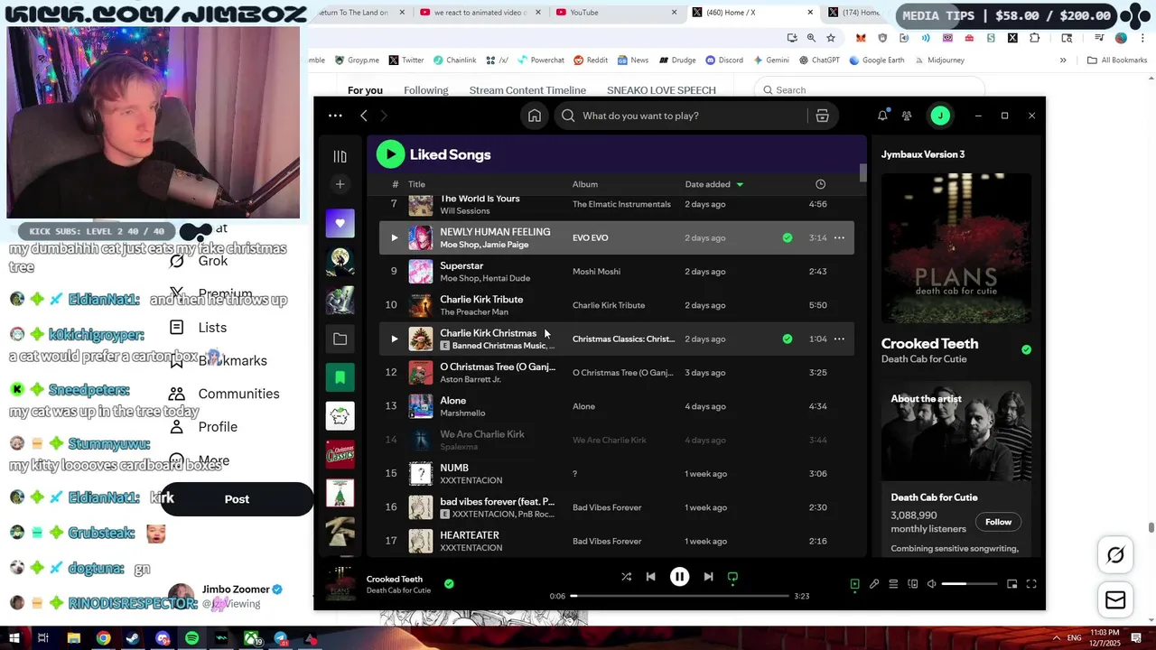Open the Friend Activity icon

tap(907, 116)
